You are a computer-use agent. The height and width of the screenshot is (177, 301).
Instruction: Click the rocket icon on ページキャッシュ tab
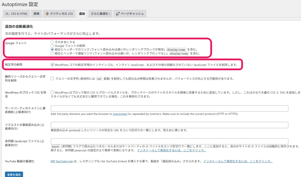click(x=118, y=14)
